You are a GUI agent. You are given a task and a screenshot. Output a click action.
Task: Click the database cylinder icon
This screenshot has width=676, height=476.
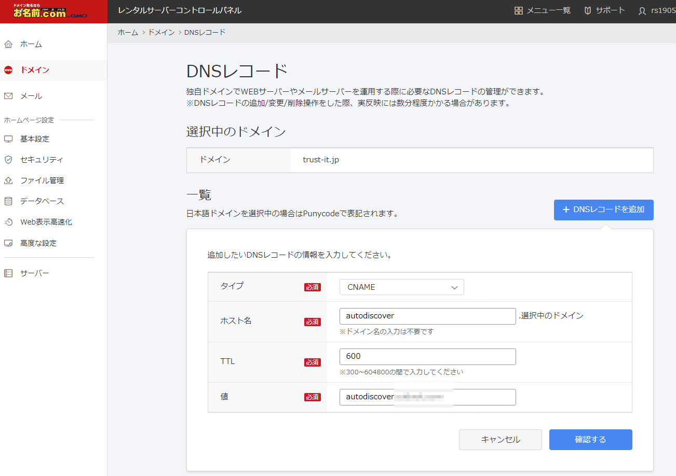coord(8,201)
